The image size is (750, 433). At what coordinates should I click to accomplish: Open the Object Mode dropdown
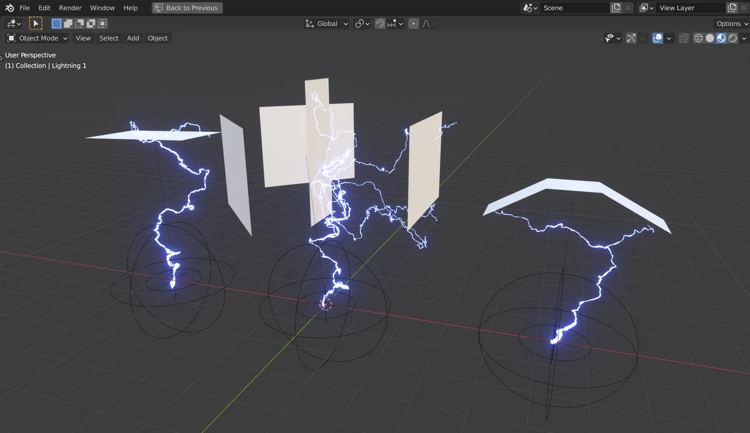(37, 38)
